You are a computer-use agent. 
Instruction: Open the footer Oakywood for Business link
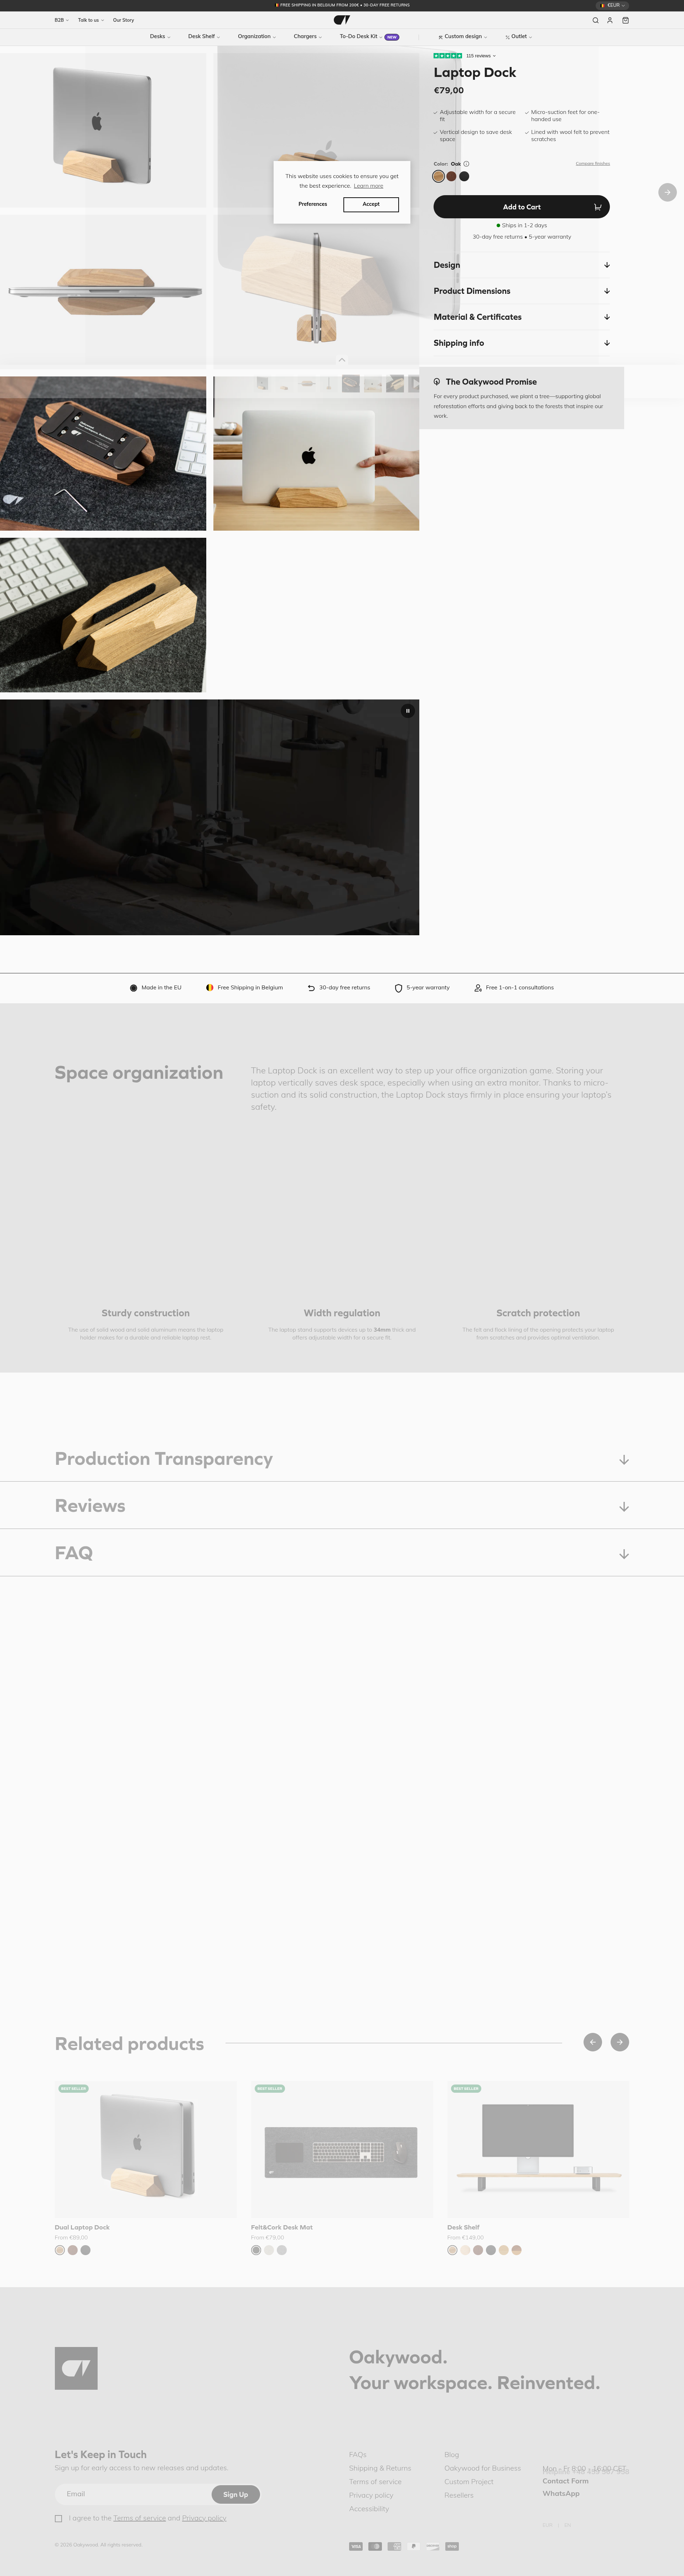click(483, 2468)
